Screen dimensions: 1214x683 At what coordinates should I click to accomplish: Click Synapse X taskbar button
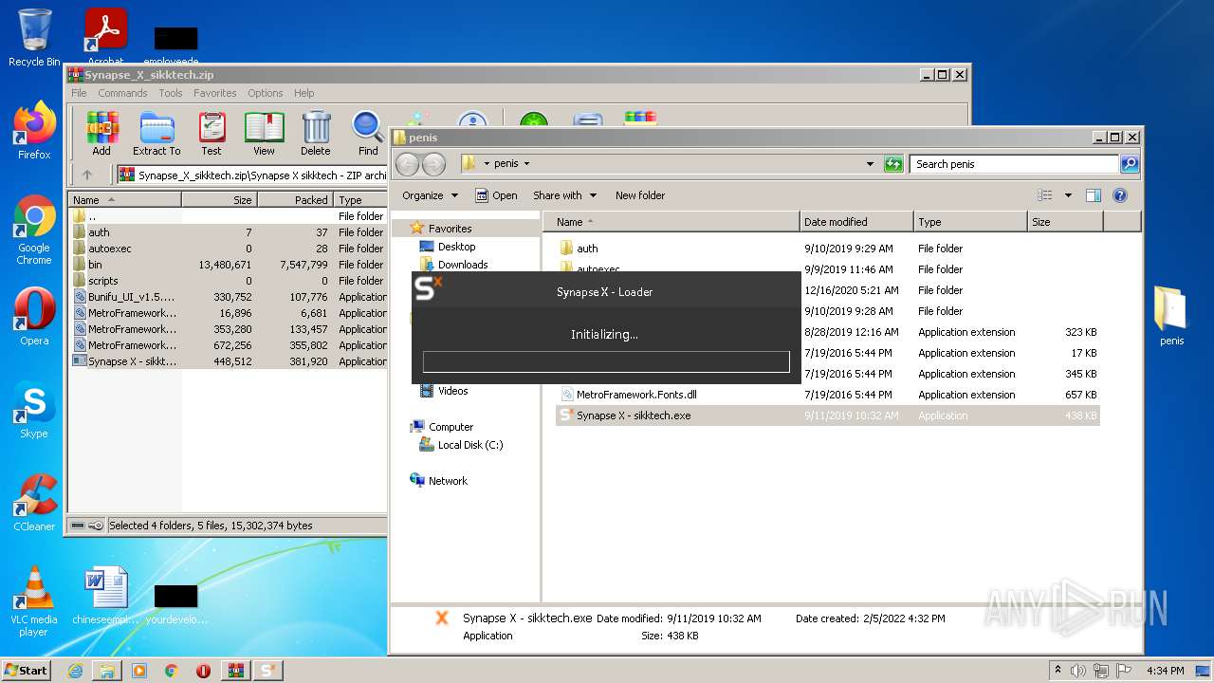click(x=267, y=671)
